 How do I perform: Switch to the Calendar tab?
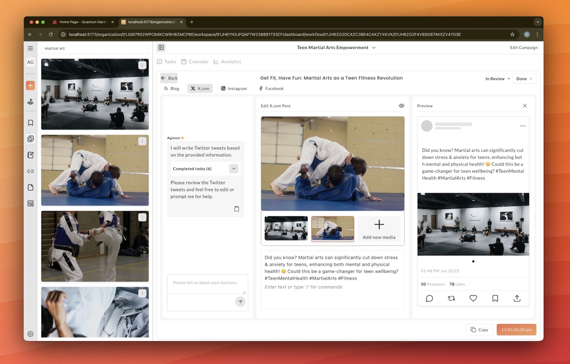194,62
